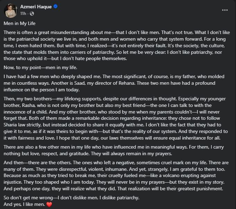
Task: Click paragraph starting 'There are also a few'
Action: click(114, 150)
